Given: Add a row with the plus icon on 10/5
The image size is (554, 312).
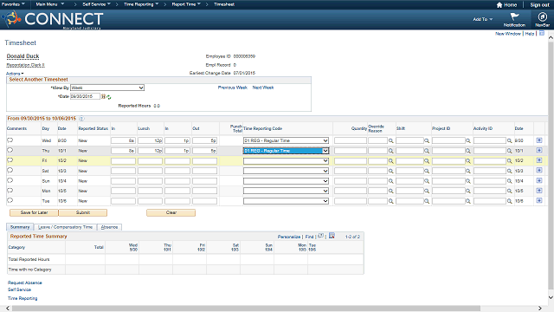Looking at the screenshot, I should (538, 191).
